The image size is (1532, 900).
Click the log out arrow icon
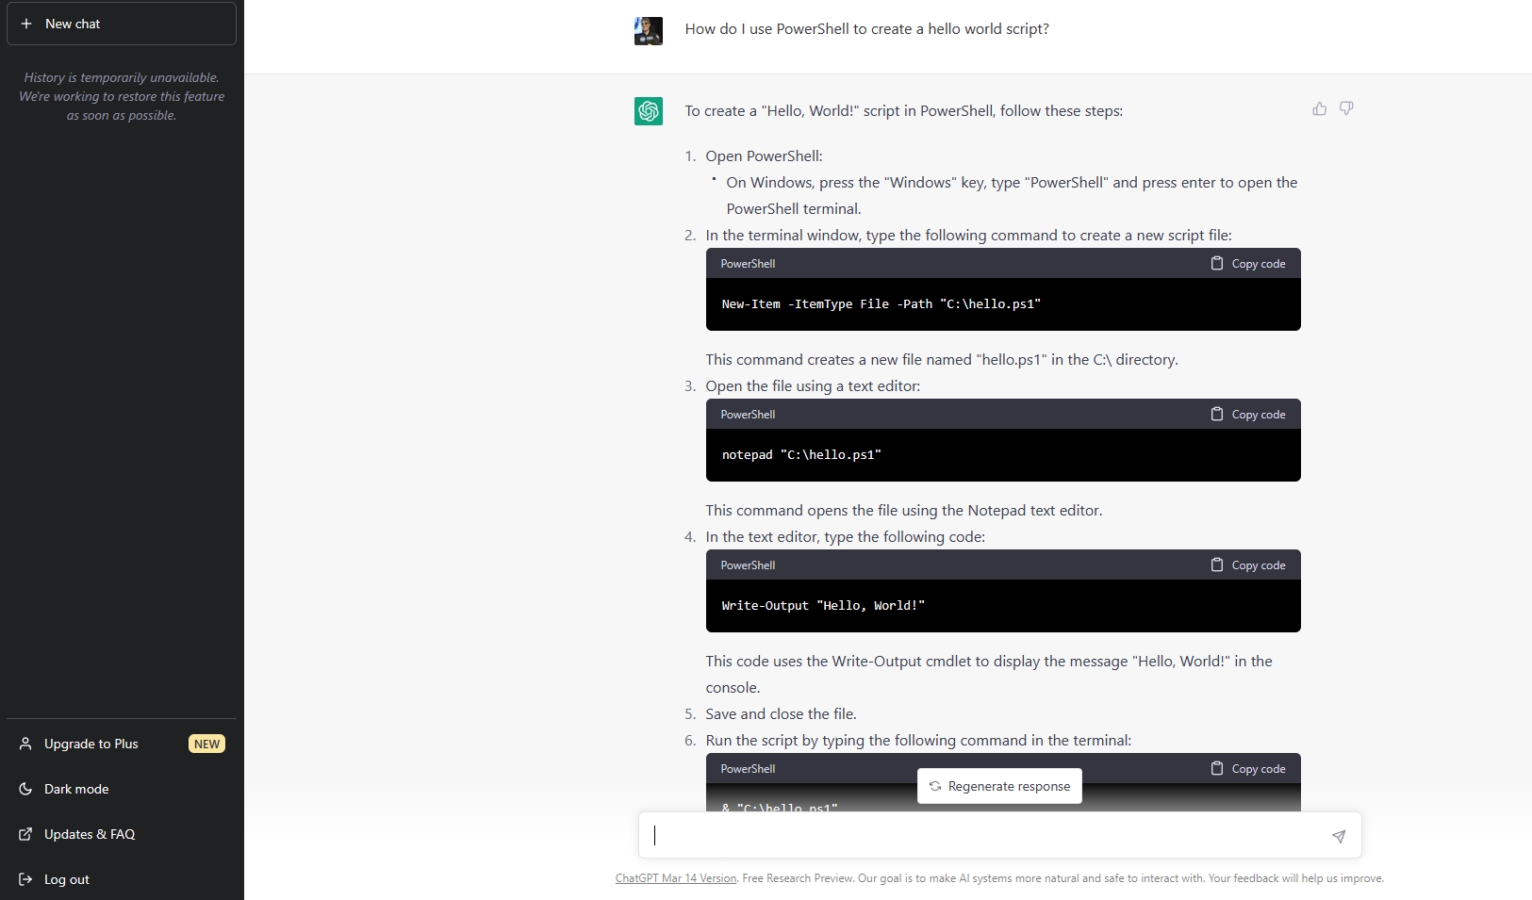tap(25, 879)
